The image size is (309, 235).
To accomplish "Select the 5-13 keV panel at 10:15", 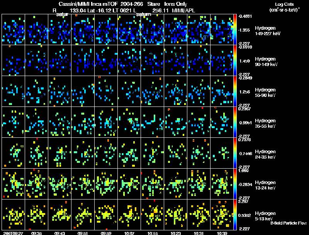I will click(x=152, y=215).
